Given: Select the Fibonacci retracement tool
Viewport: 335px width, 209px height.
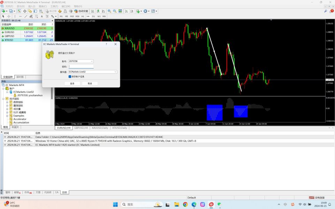Looking at the screenshot, I should pyautogui.click(x=37, y=16).
